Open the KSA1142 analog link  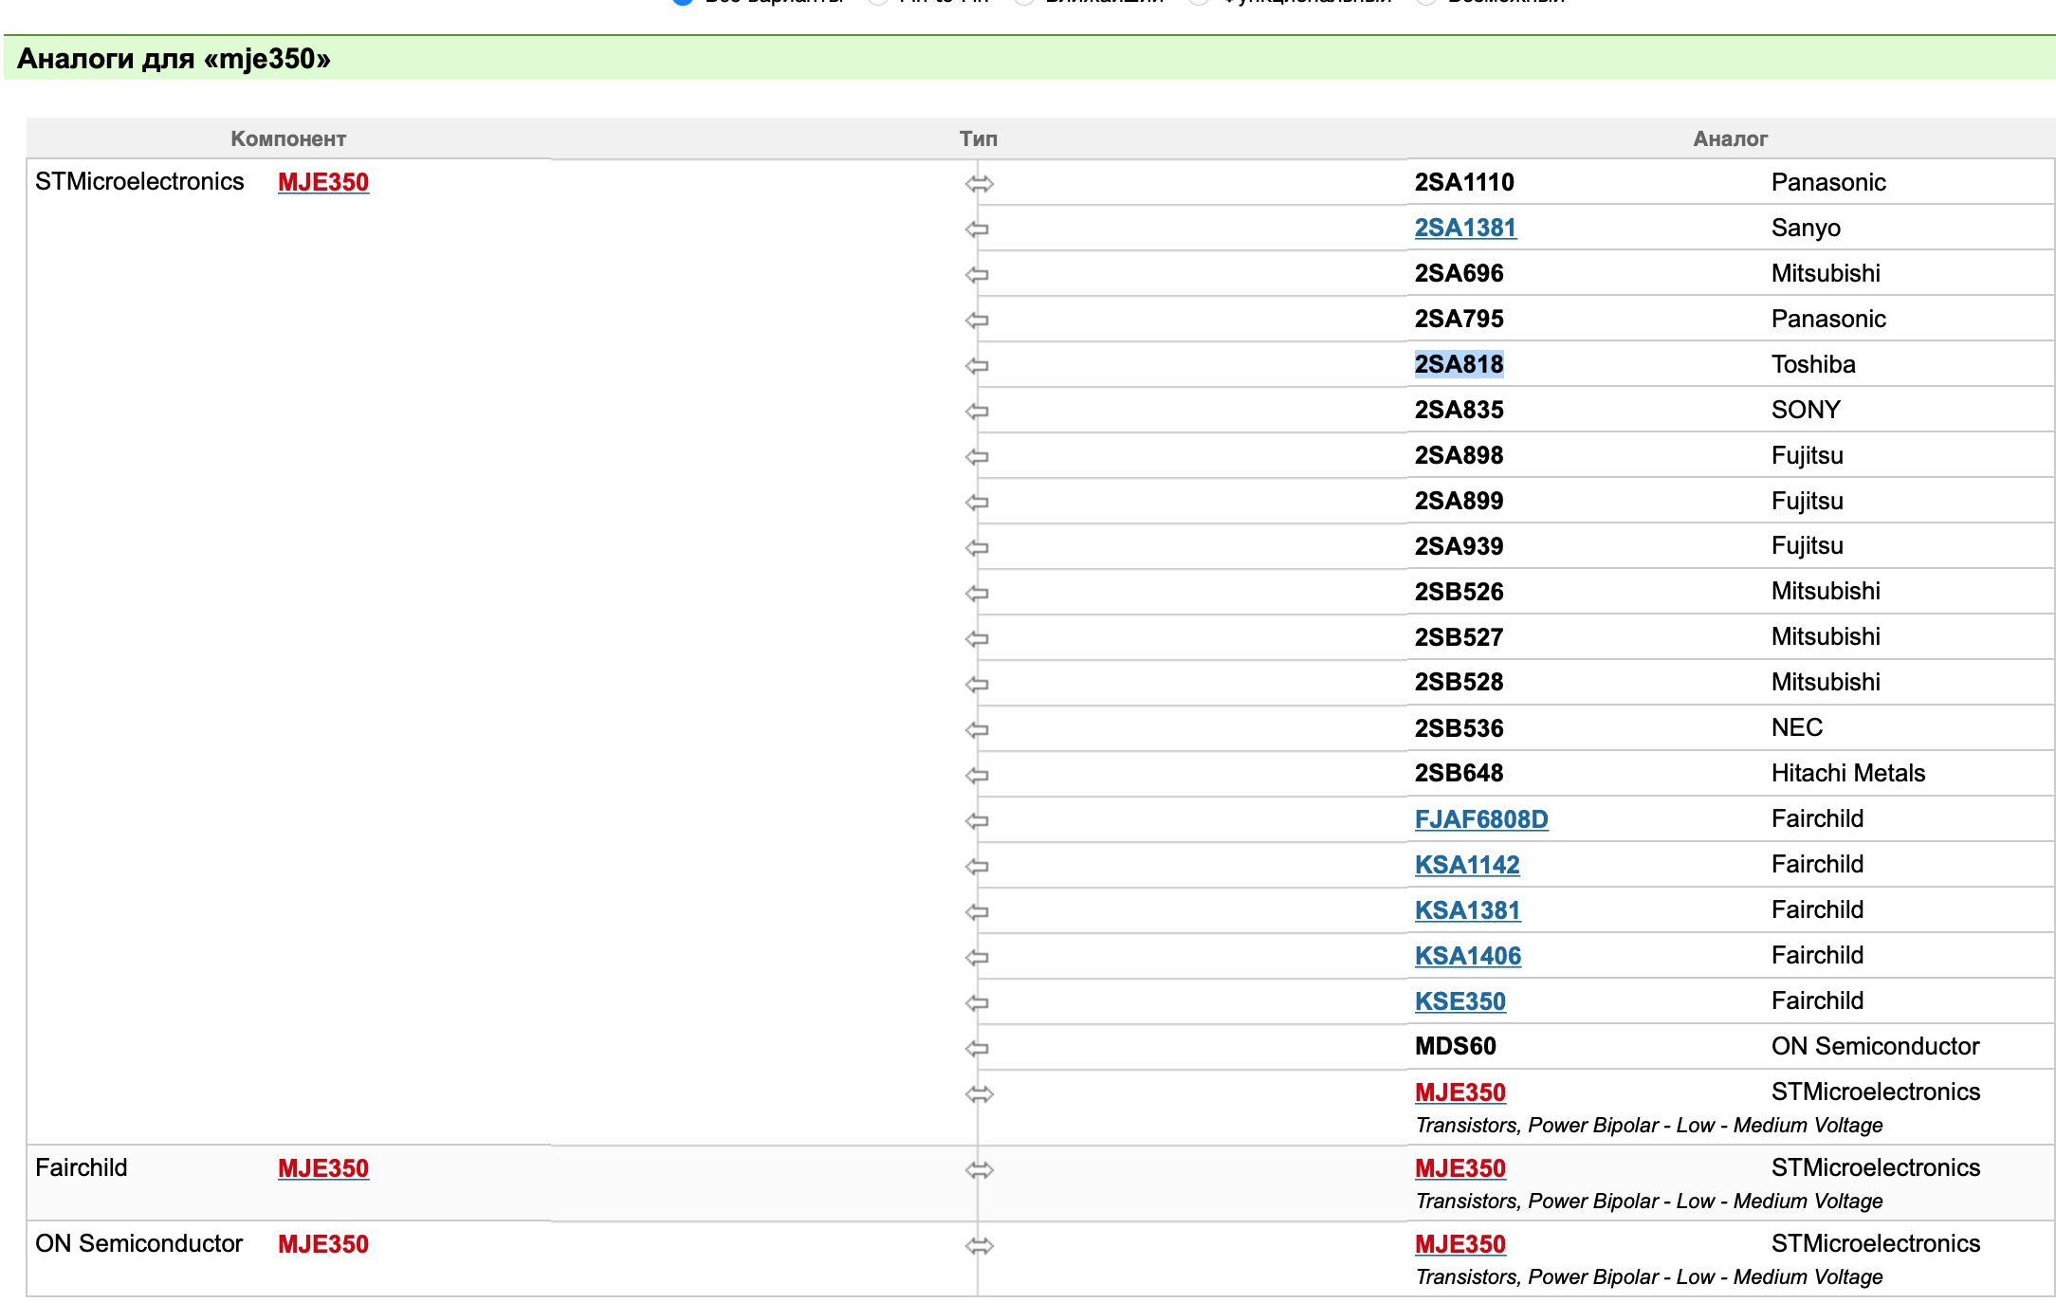(1466, 864)
